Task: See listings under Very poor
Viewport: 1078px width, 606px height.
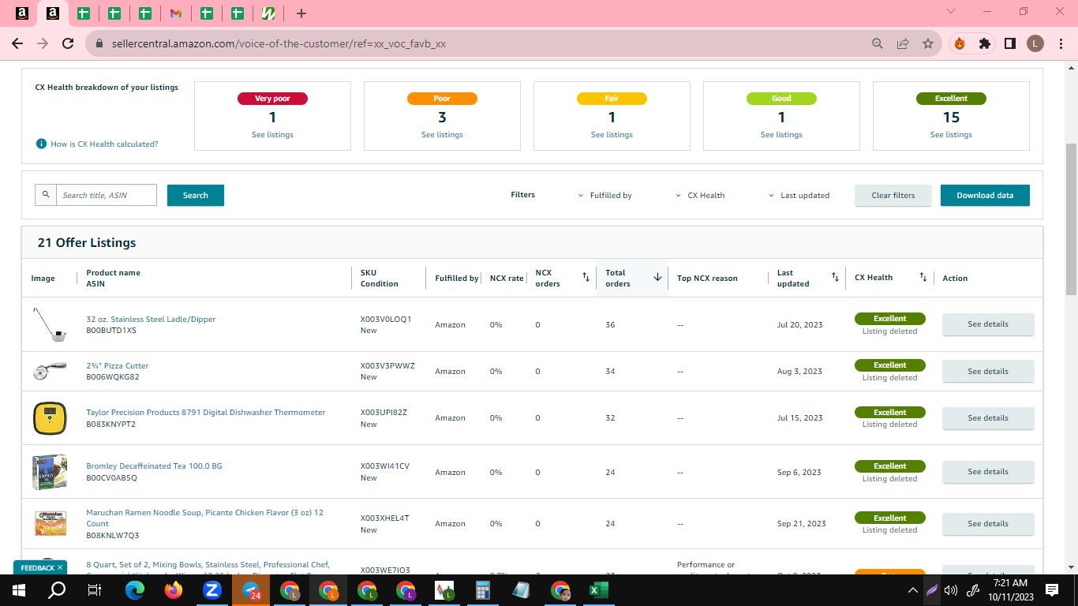Action: 272,135
